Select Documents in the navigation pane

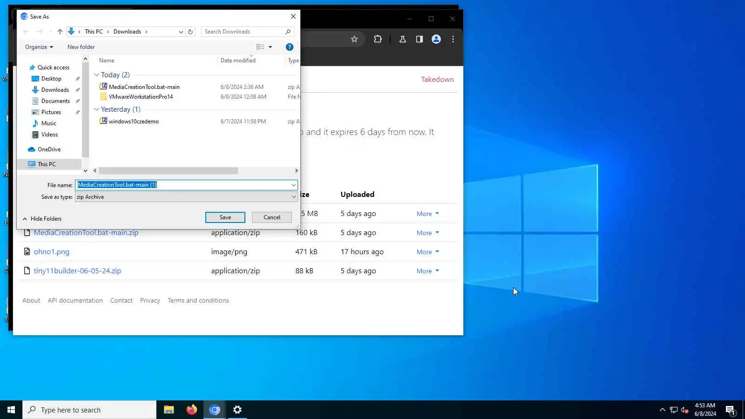(55, 101)
